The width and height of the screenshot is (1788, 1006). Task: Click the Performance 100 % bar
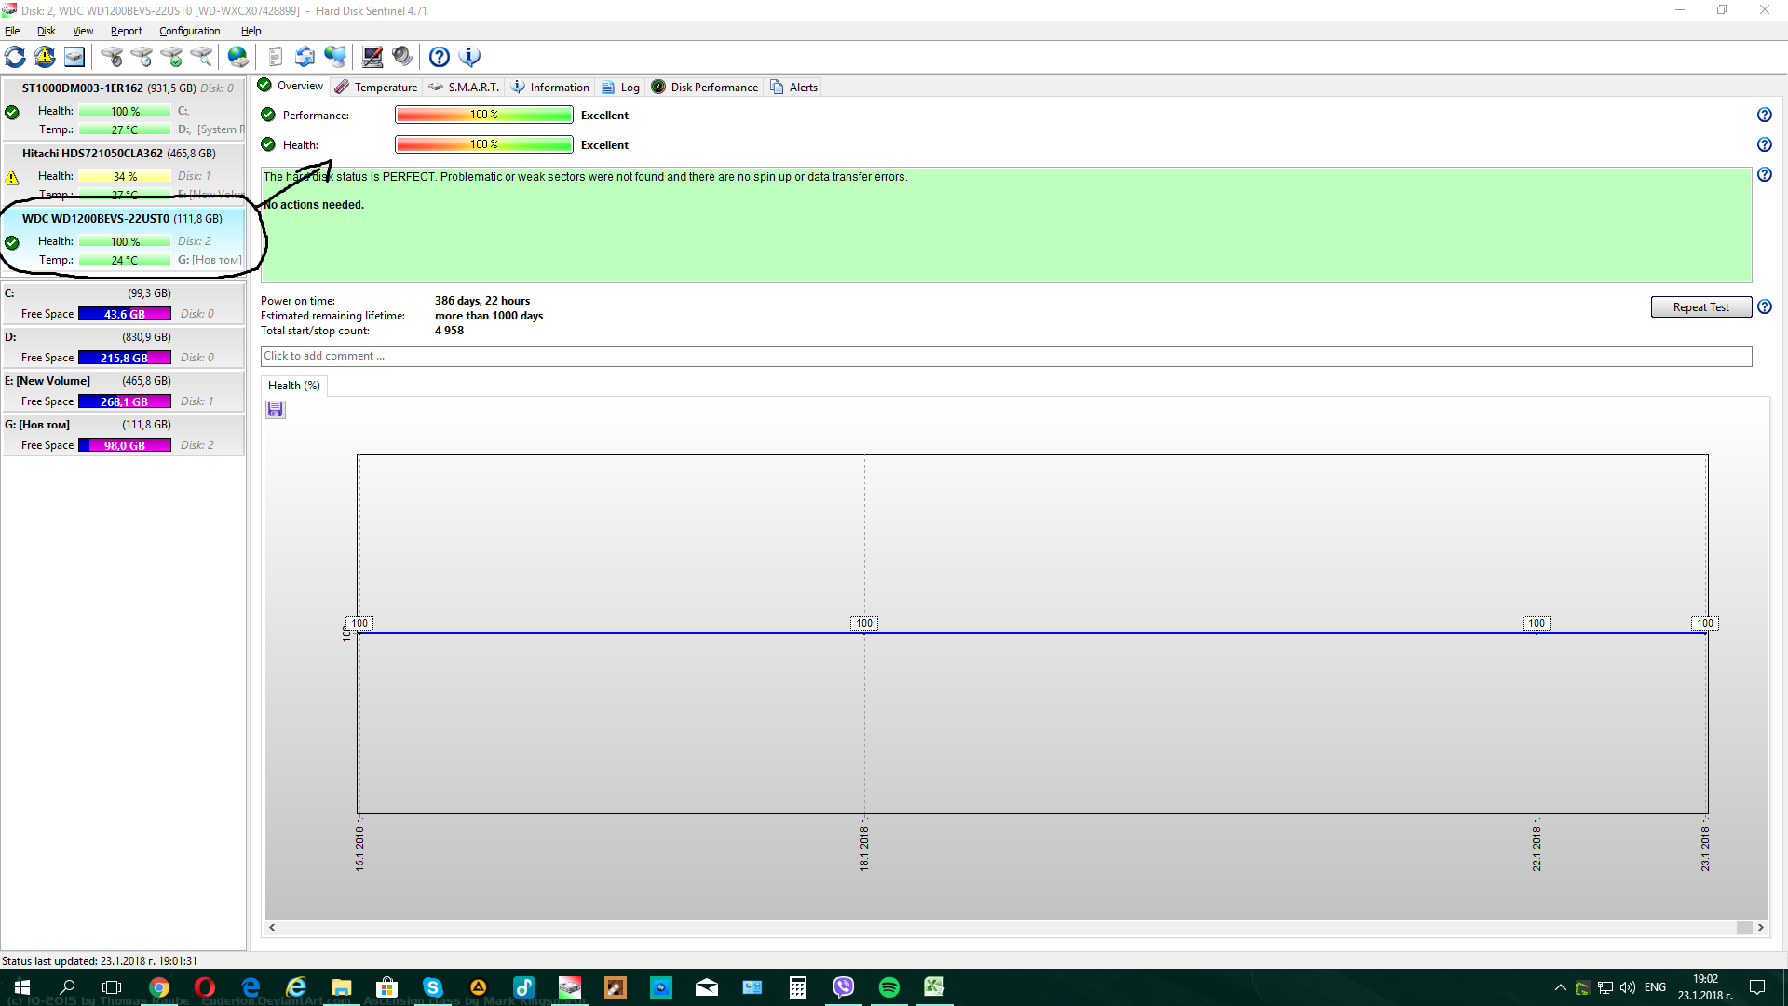pyautogui.click(x=484, y=115)
